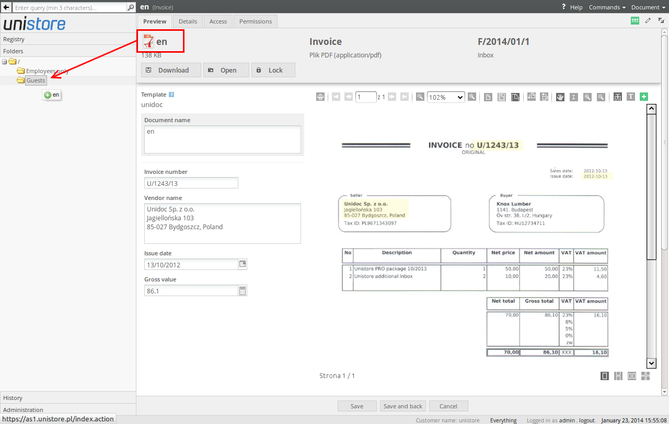Go to the first page of the PDF
The image size is (669, 424).
click(336, 97)
